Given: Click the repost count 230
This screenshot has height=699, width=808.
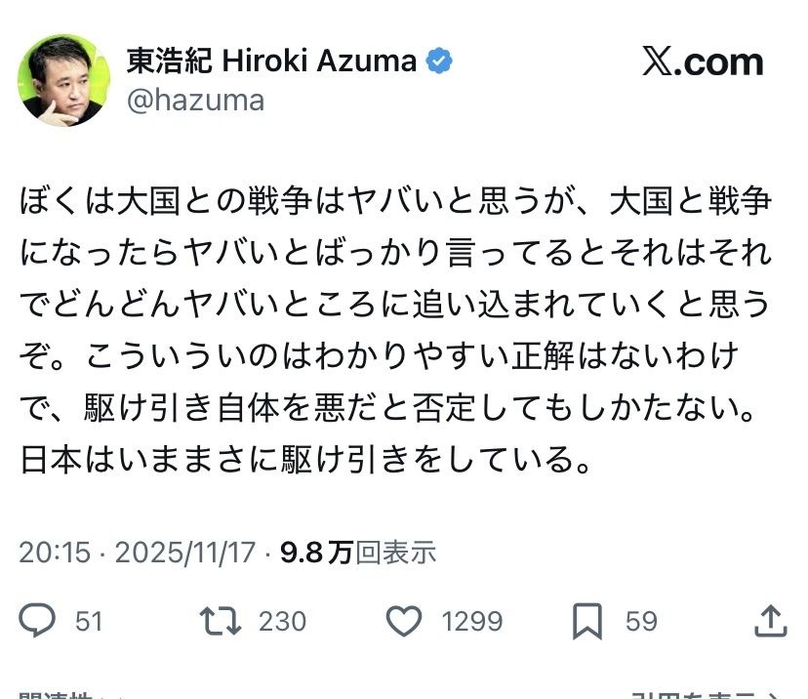Looking at the screenshot, I should click(282, 621).
